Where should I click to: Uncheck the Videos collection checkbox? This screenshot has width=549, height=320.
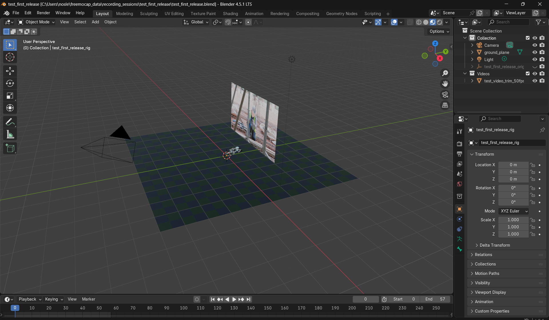click(528, 74)
